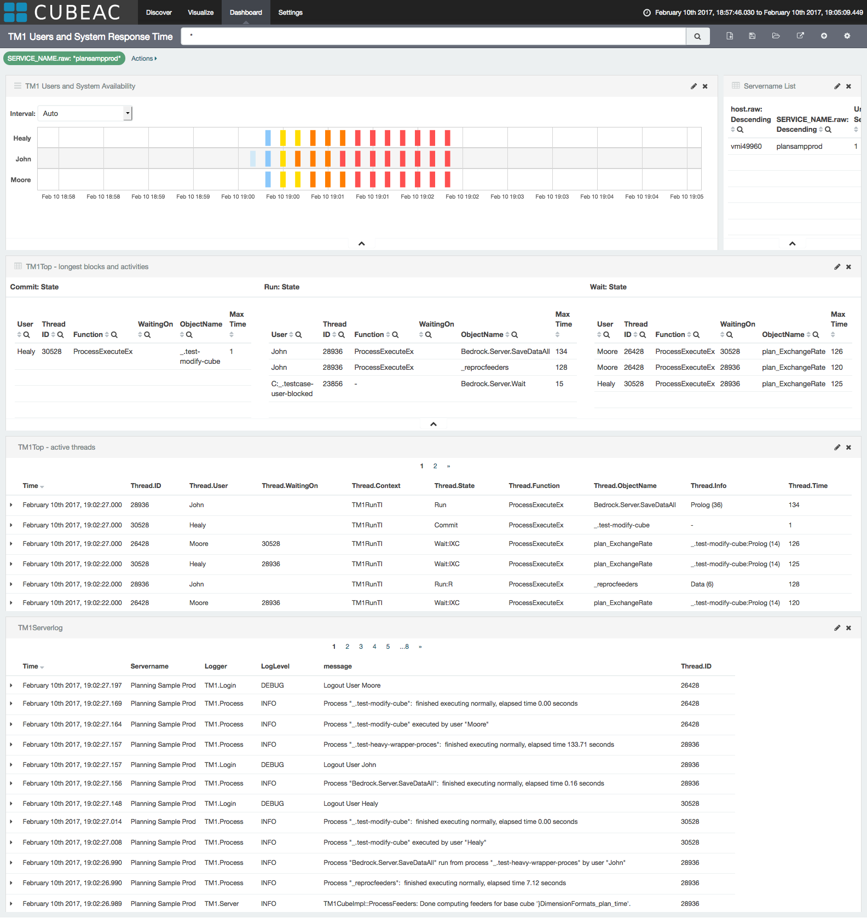Click the Save Dashboard floppy icon
Screen dimensions: 867x918
(x=752, y=36)
